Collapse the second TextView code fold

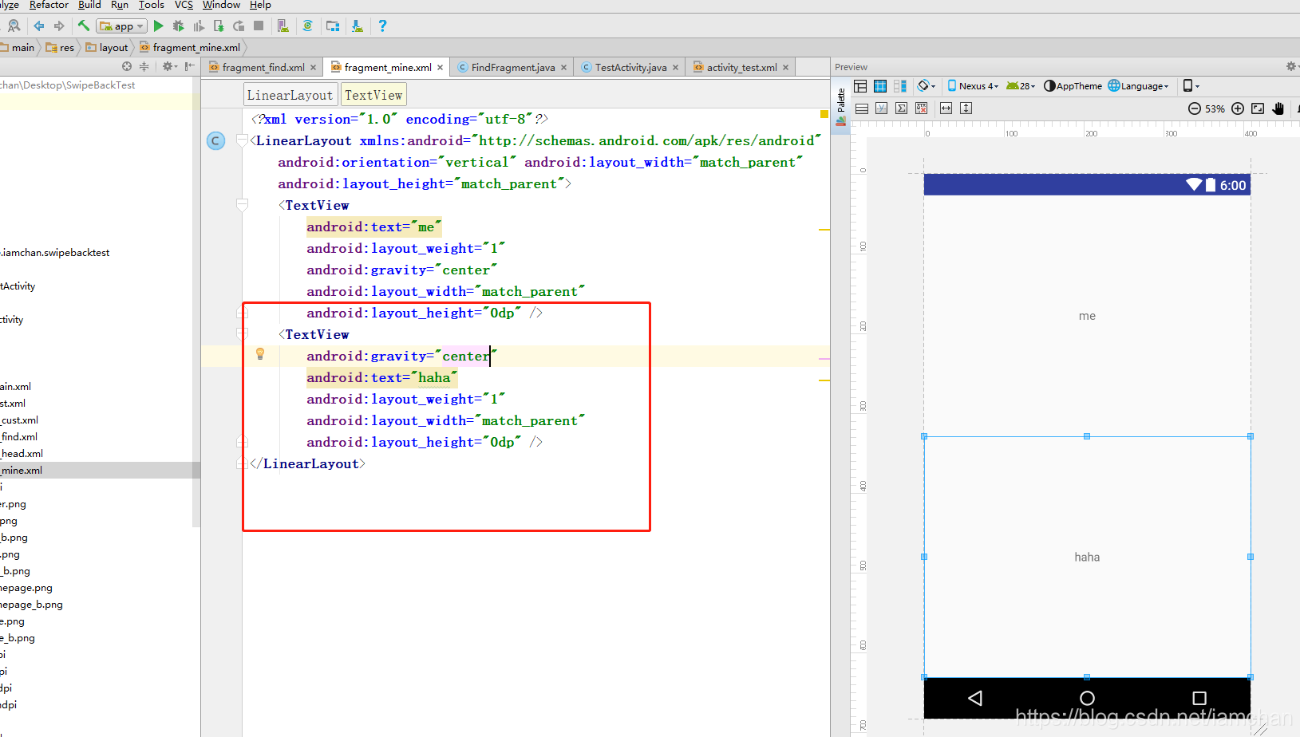(x=242, y=334)
